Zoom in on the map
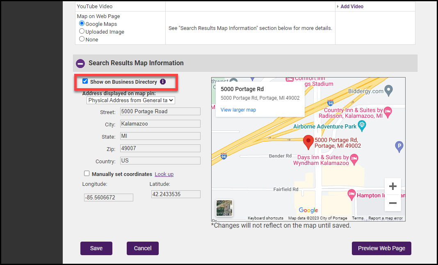Viewport: 438px width, 265px height. [392, 187]
